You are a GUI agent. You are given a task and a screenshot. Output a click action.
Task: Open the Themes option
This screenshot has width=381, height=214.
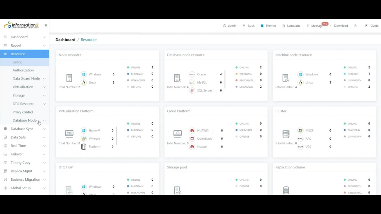268,26
